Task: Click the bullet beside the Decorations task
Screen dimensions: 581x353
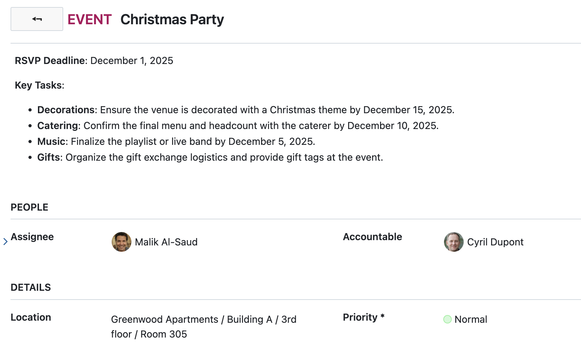Action: [30, 110]
